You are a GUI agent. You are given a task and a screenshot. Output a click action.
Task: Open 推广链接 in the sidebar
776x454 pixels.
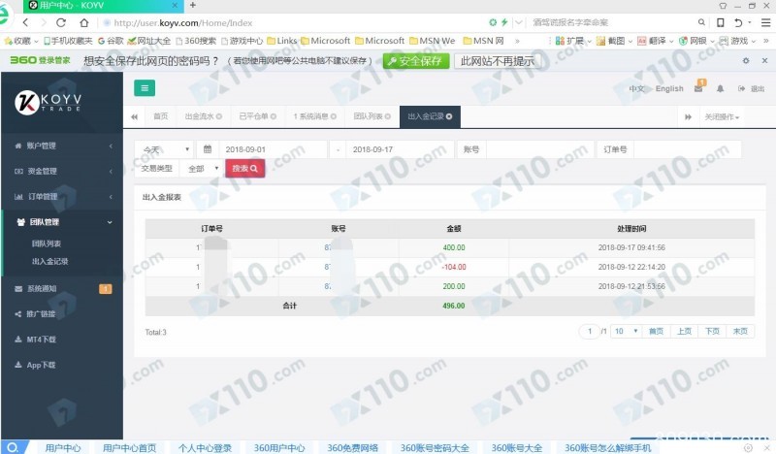62,314
